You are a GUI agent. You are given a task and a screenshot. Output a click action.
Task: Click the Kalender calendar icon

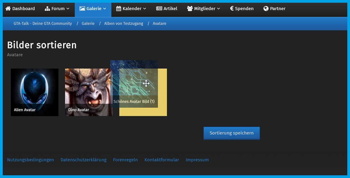click(118, 8)
